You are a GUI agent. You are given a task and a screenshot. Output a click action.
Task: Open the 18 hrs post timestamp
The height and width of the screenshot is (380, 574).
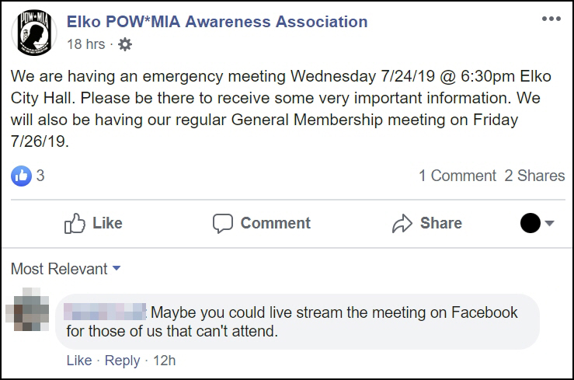(x=85, y=44)
